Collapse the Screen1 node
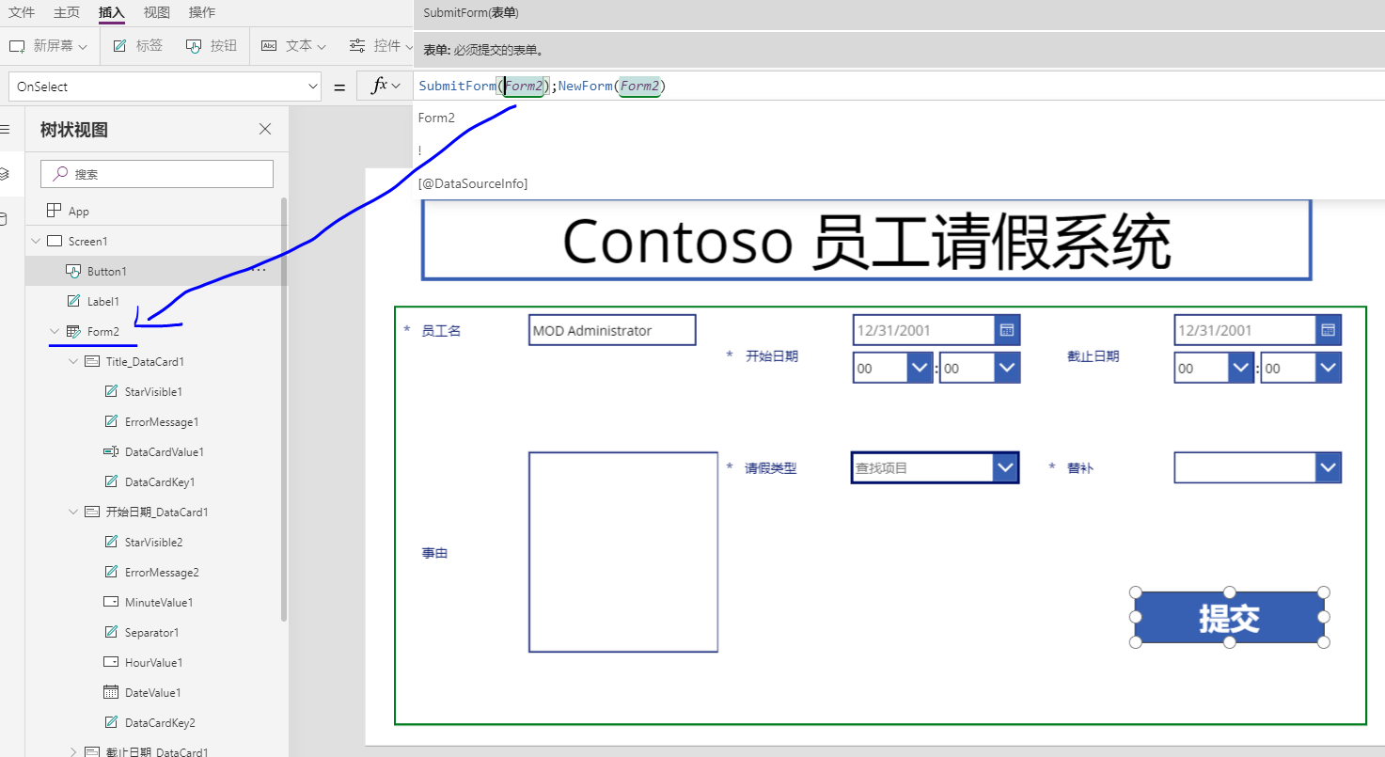1385x757 pixels. tap(36, 242)
